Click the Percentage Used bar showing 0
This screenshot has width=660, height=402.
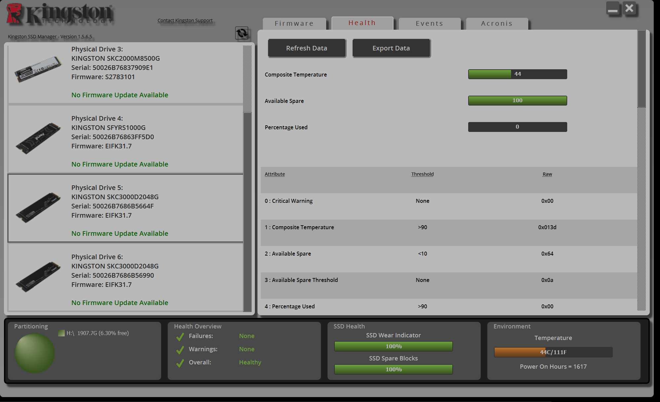pyautogui.click(x=518, y=127)
